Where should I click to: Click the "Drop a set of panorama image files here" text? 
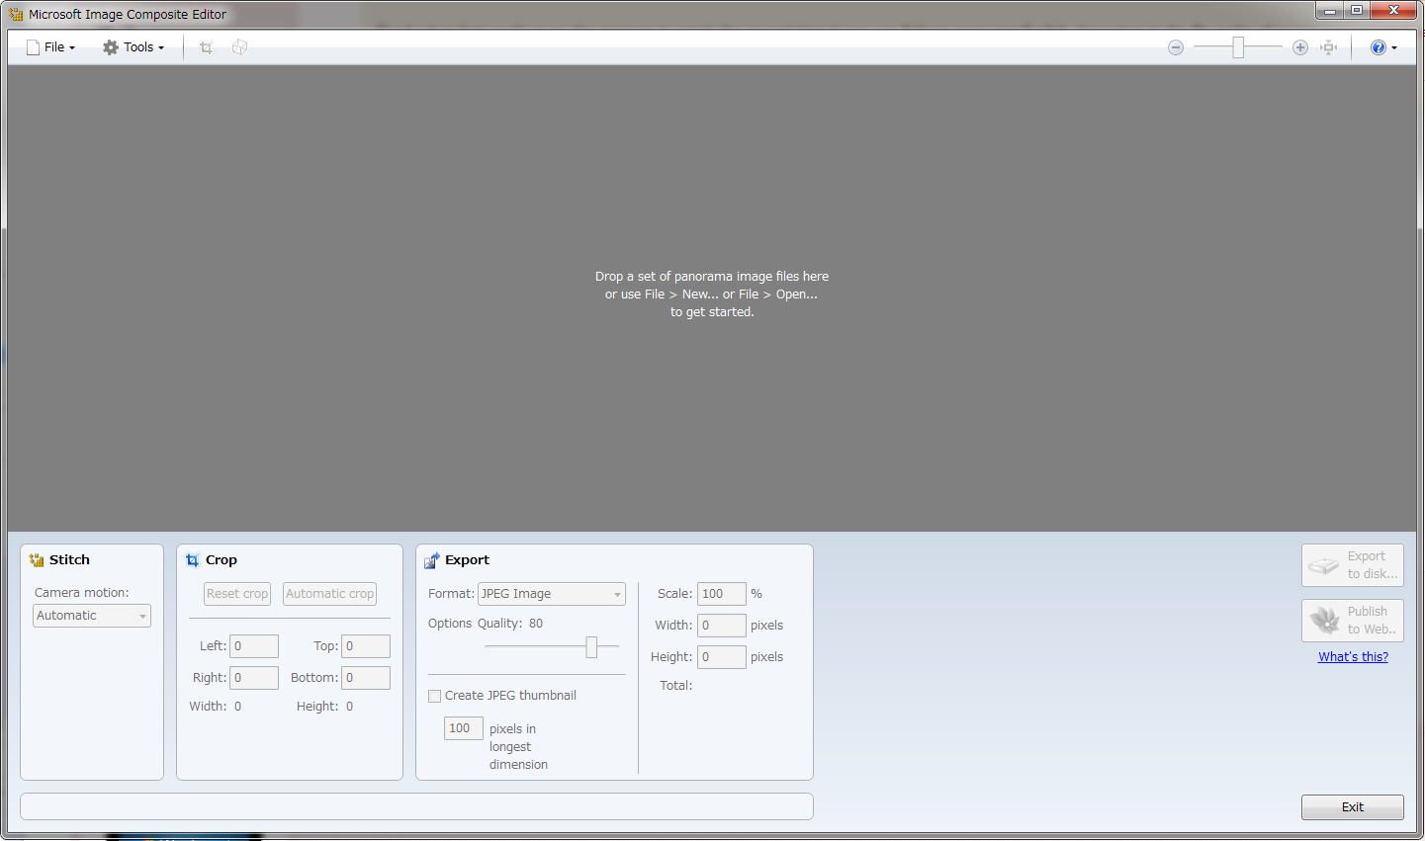click(x=712, y=277)
